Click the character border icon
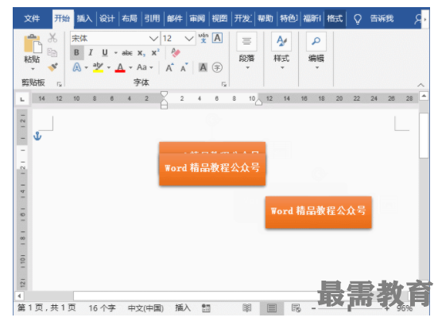 pyautogui.click(x=217, y=38)
